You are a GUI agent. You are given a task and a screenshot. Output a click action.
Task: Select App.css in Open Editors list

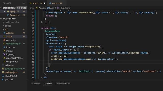[x=13, y=15]
